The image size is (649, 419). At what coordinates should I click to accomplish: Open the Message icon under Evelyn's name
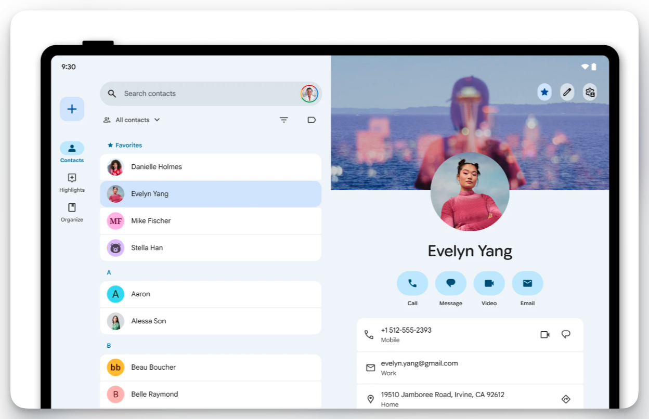coord(450,282)
